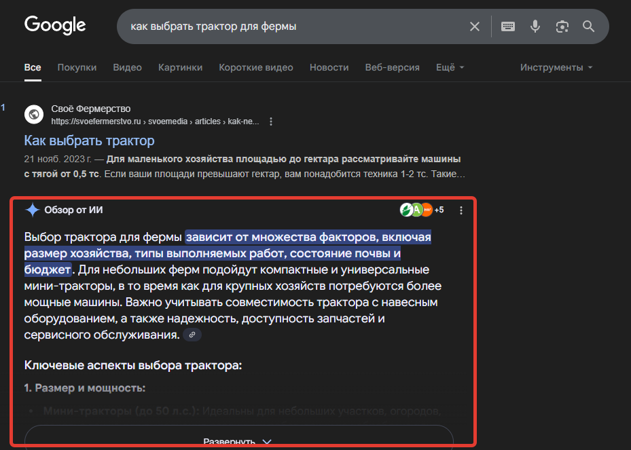Image resolution: width=631 pixels, height=450 pixels.
Task: Switch to the Новости tab
Action: (329, 67)
